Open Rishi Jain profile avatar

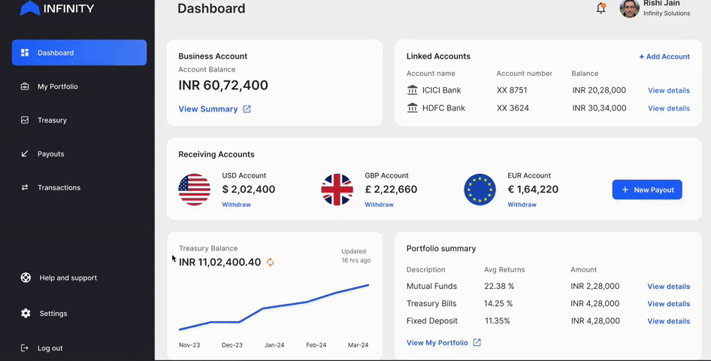629,8
